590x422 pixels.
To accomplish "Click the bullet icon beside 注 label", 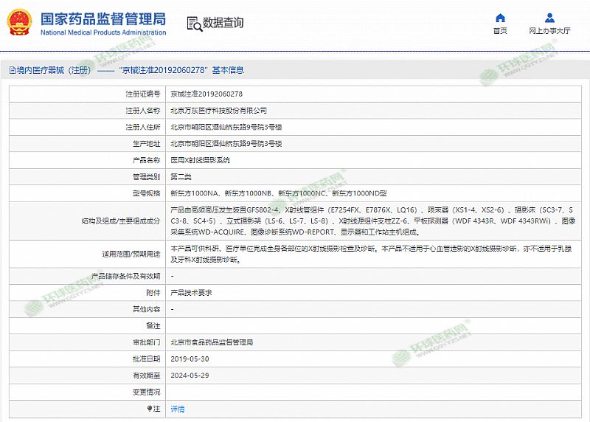I will click(150, 408).
